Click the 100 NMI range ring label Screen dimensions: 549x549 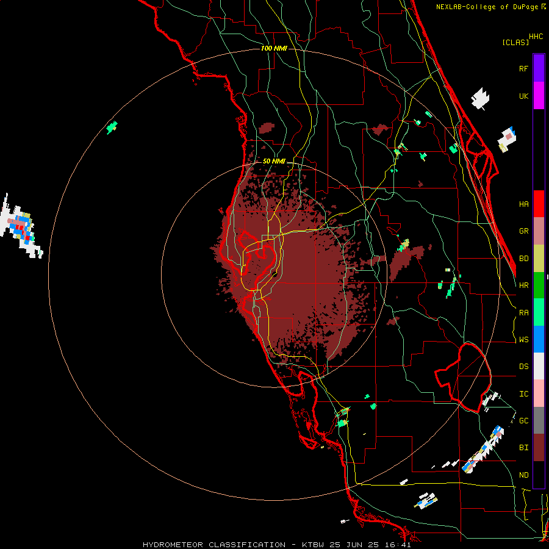point(274,48)
